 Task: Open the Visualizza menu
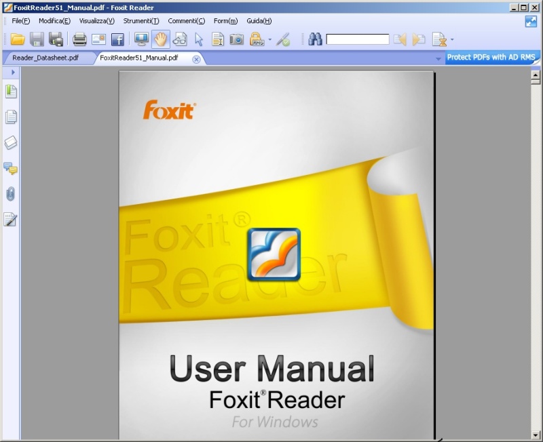96,21
